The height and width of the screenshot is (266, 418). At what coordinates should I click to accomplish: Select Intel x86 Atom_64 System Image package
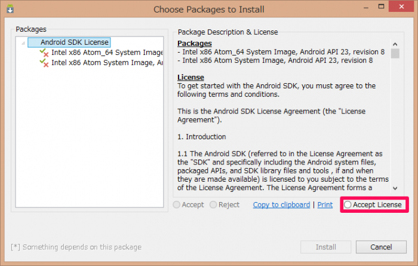[107, 53]
